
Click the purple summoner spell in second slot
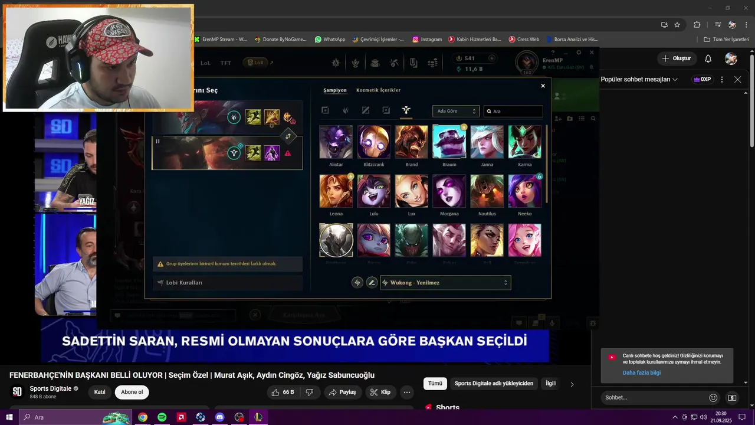click(272, 153)
